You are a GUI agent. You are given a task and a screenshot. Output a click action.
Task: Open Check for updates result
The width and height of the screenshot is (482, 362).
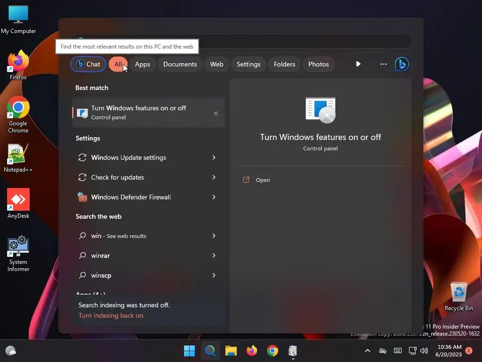148,177
